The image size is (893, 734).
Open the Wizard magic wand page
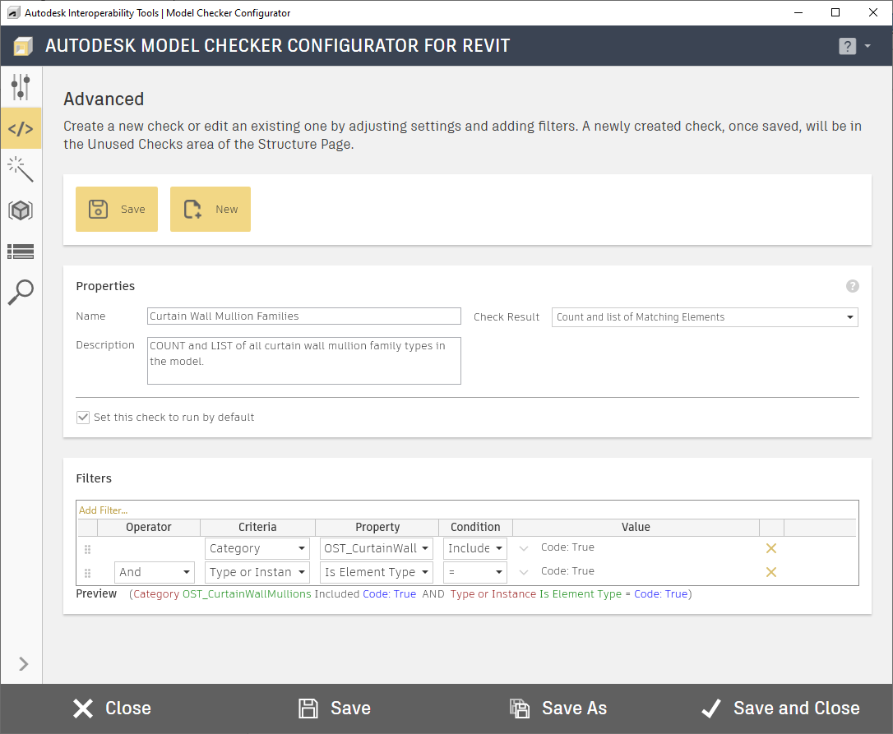coord(21,169)
